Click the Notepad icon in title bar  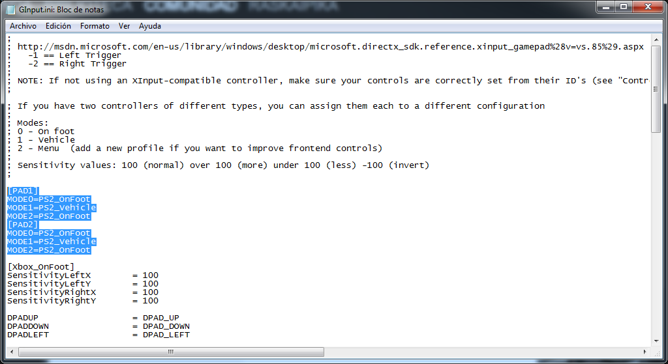[10, 9]
